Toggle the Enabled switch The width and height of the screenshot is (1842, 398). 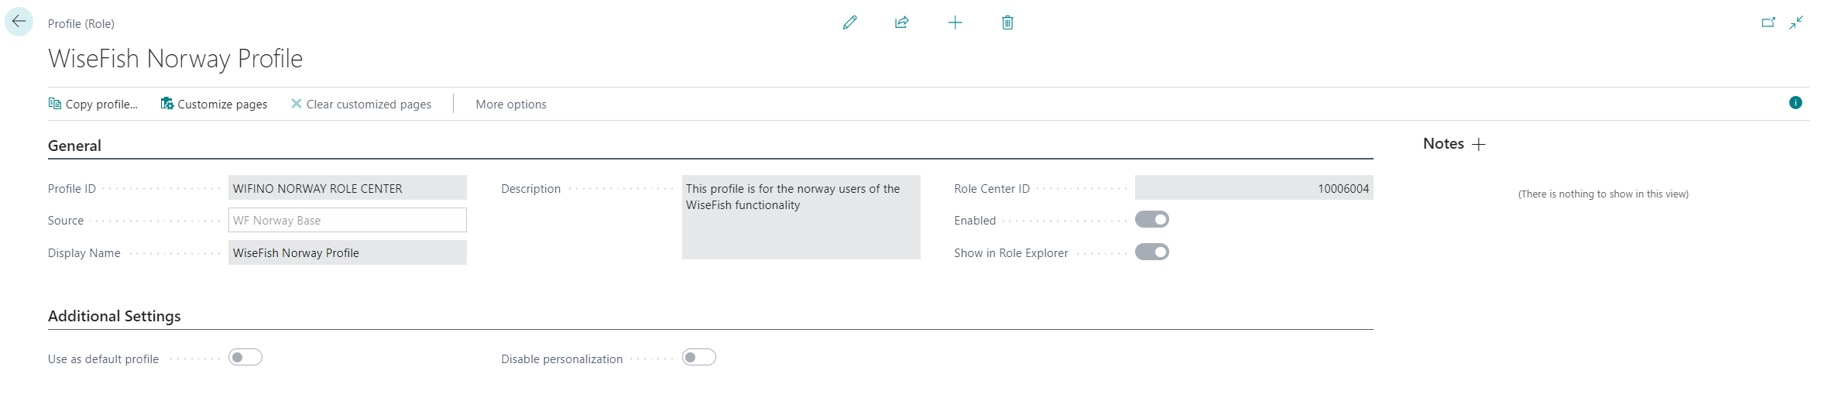click(1151, 220)
